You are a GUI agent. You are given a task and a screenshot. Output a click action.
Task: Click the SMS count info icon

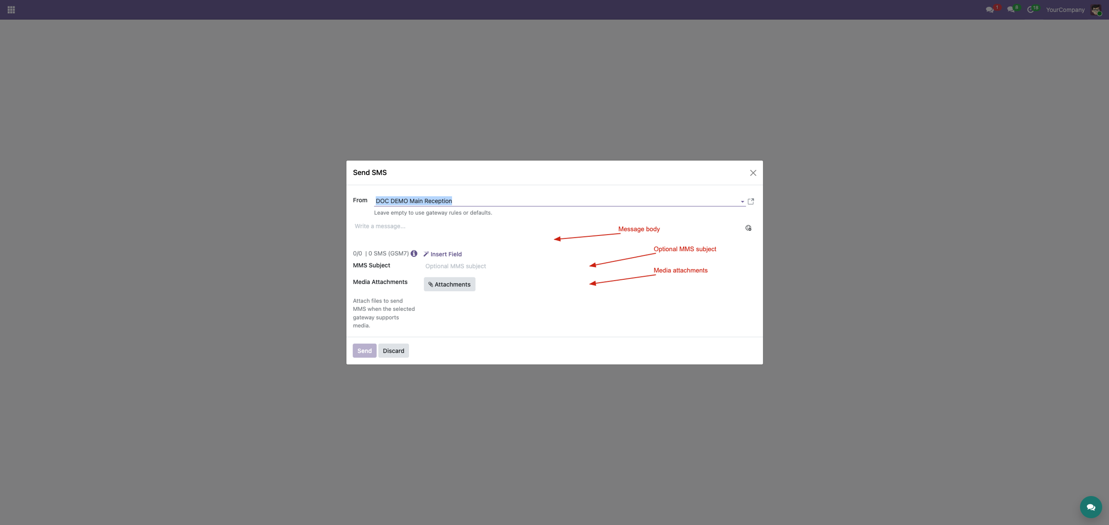coord(414,253)
